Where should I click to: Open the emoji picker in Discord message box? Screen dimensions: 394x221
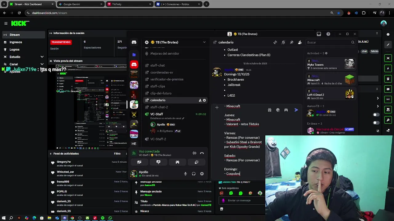click(x=278, y=110)
